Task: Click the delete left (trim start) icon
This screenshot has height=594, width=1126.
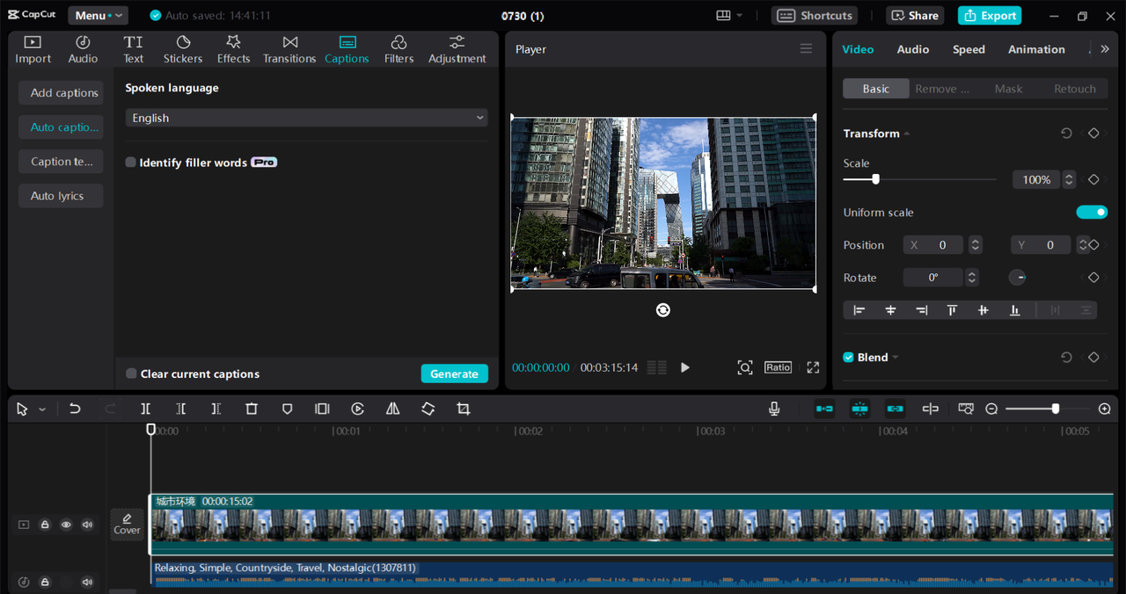Action: (x=180, y=409)
